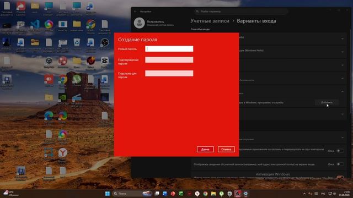Open File Explorer from the taskbar

(x=213, y=194)
